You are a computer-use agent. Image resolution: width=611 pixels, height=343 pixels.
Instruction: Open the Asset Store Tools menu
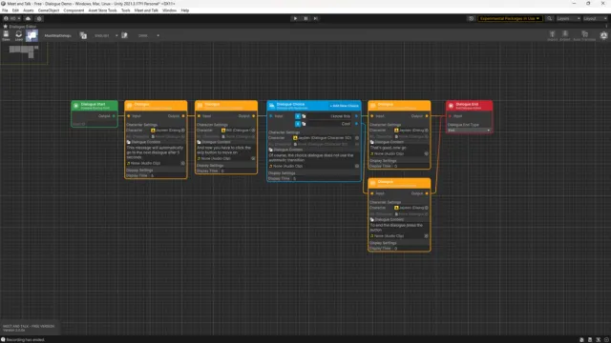click(102, 10)
